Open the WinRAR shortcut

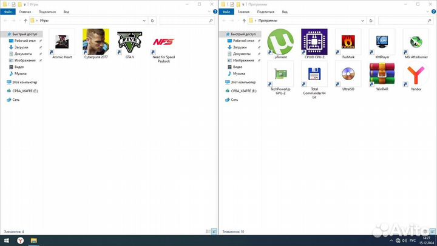pyautogui.click(x=382, y=76)
